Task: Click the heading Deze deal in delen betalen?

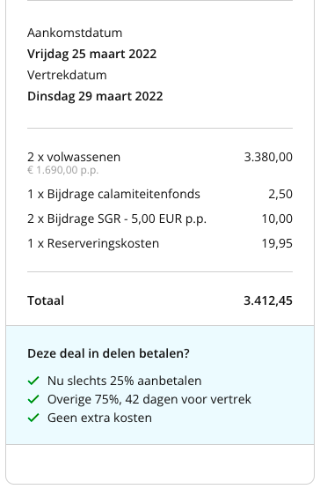Action: [x=108, y=353]
